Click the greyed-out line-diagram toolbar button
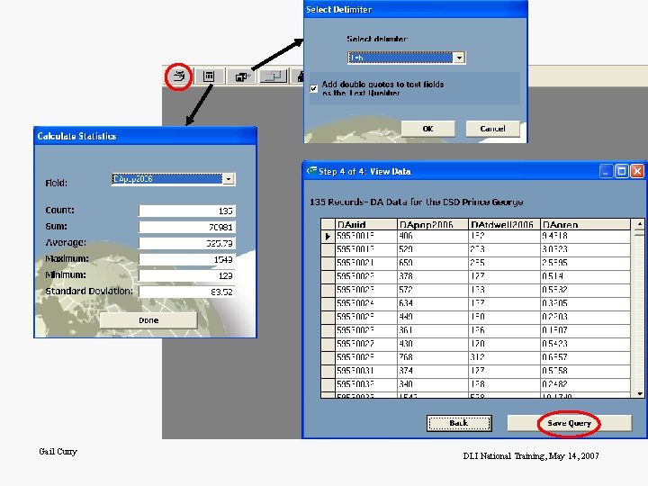This screenshot has width=648, height=486. (274, 76)
